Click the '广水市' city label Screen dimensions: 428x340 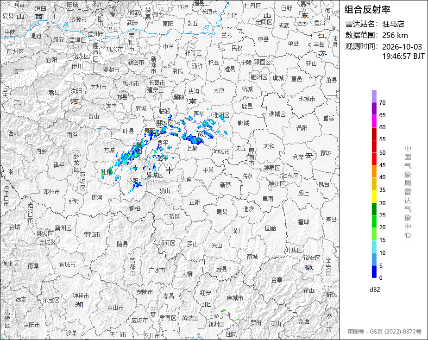[157, 270]
